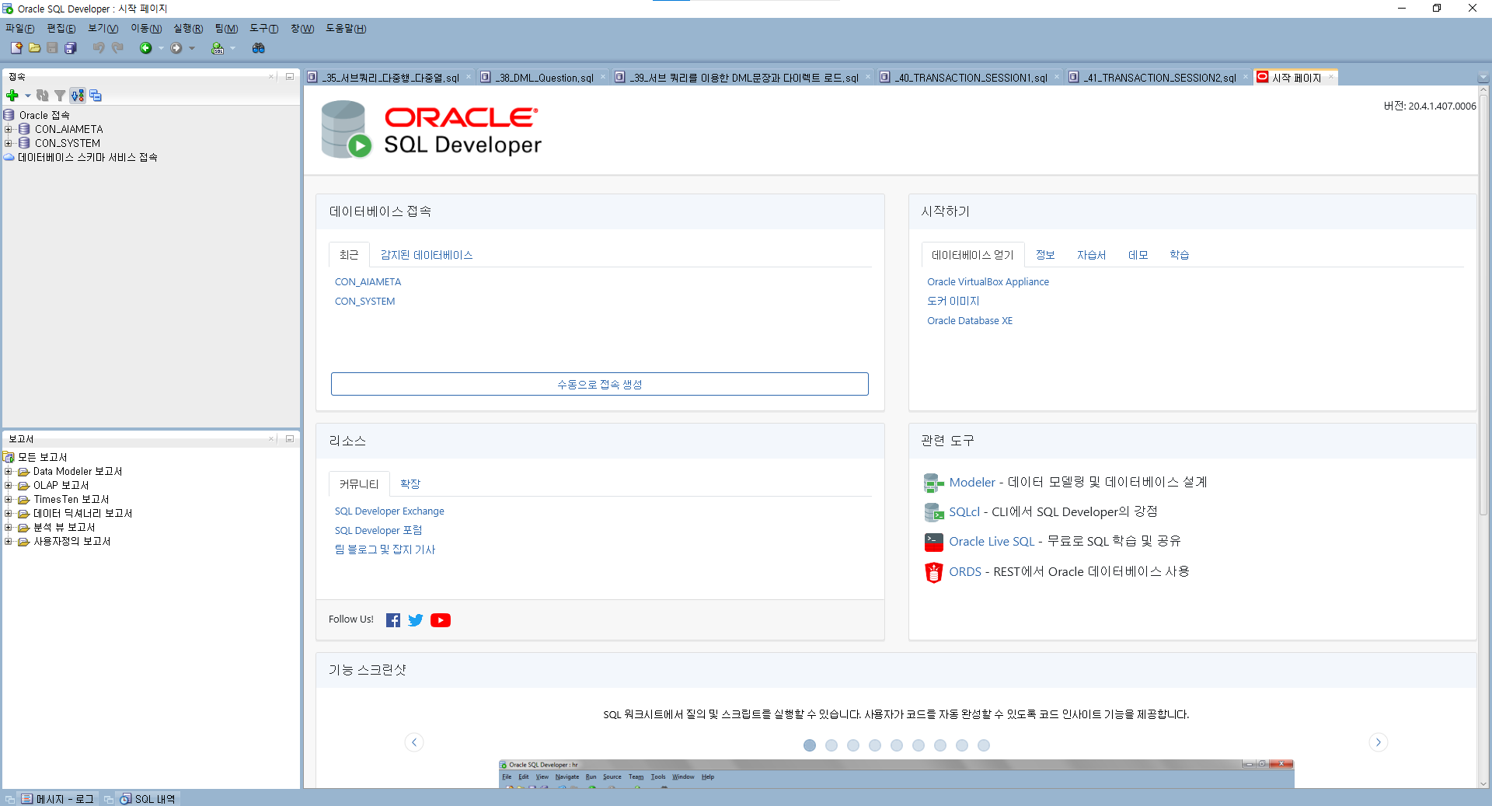Viewport: 1492px width, 806px height.
Task: Open the Oracle Database XE link
Action: [x=970, y=321]
